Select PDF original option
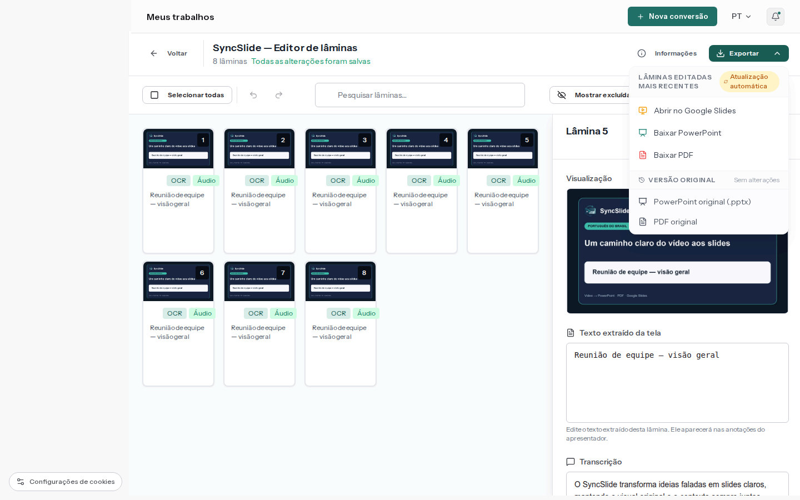This screenshot has width=800, height=500. point(708,222)
